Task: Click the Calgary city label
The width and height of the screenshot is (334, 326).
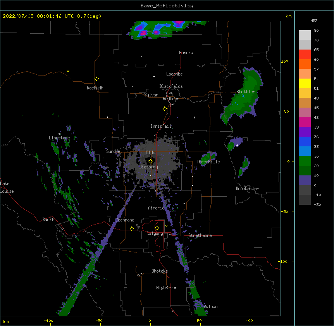Action: (155, 233)
